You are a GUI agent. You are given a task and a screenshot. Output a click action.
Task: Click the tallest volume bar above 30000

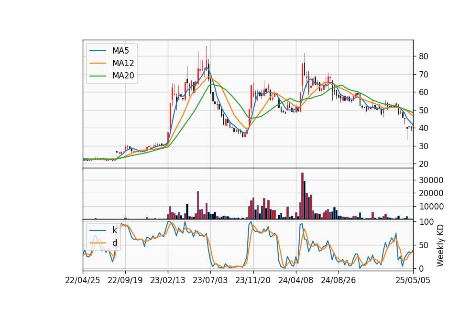pos(302,196)
